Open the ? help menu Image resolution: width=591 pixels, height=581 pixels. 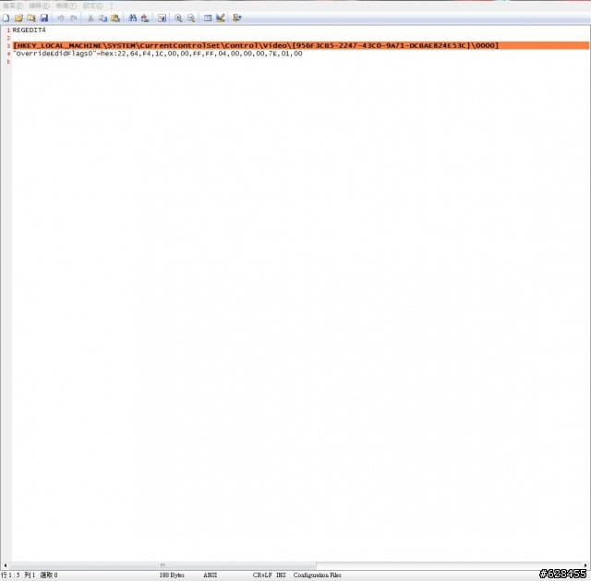[111, 6]
